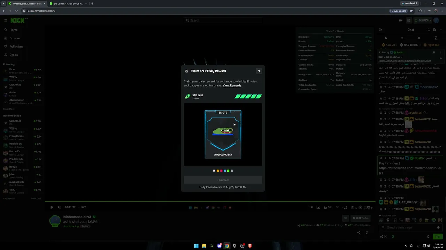Open the chat settings gear
446x250 pixels.
pos(428,236)
